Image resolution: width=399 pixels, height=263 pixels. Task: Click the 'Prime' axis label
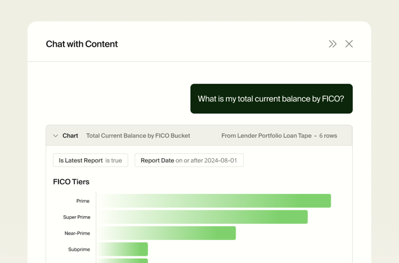pos(83,201)
